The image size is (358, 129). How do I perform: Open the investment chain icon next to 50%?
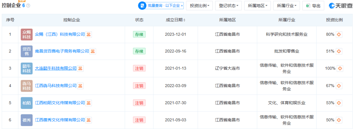pos(339,120)
